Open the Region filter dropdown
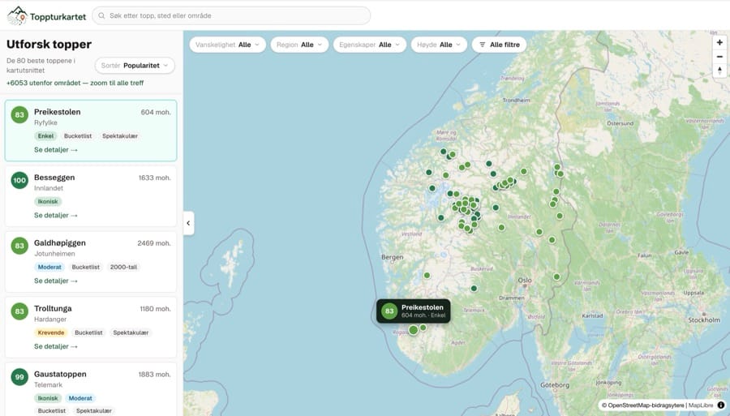The width and height of the screenshot is (730, 416). tap(299, 45)
